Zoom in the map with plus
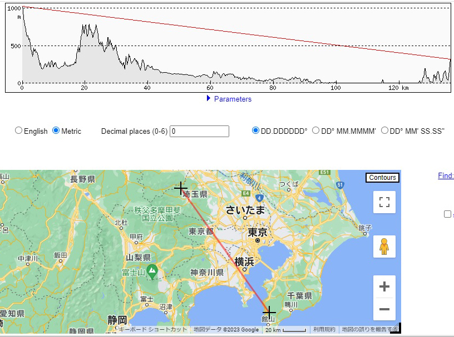This screenshot has height=337, width=454. (384, 286)
